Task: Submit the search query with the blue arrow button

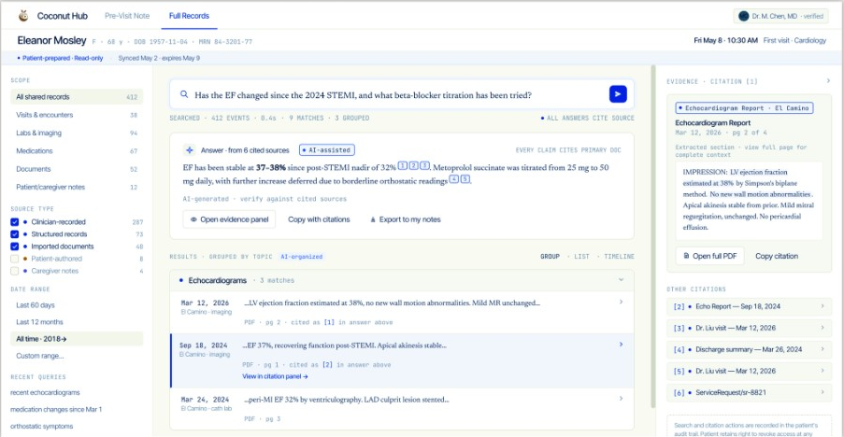Action: pos(618,94)
